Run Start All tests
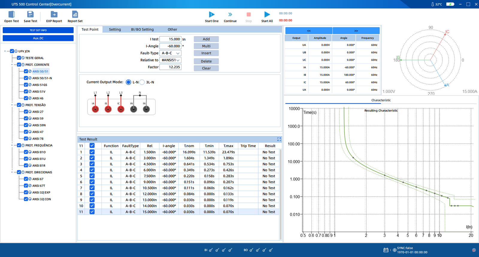Screen dimensions: 479x257 (x=267, y=14)
